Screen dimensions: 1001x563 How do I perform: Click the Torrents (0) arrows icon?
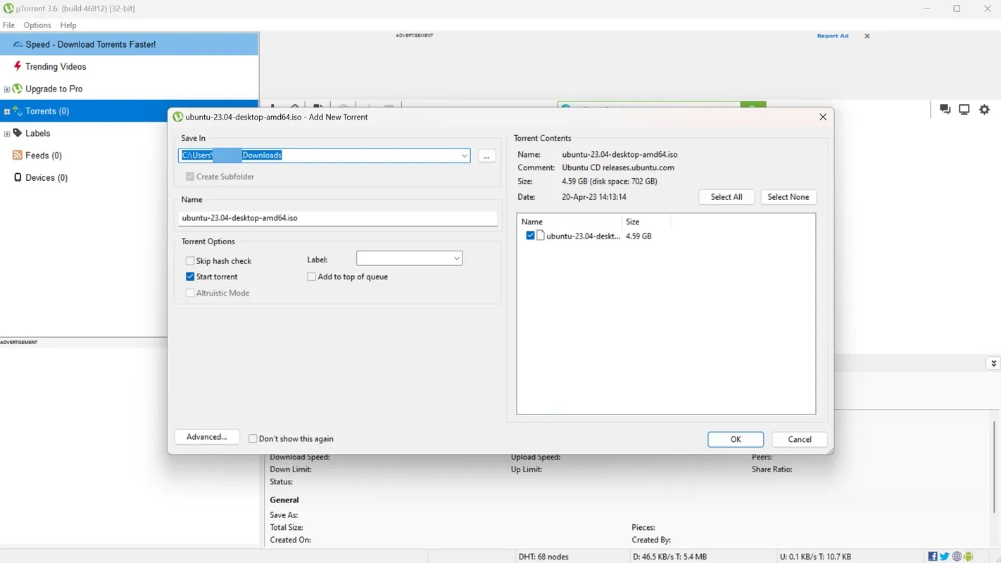tap(18, 111)
